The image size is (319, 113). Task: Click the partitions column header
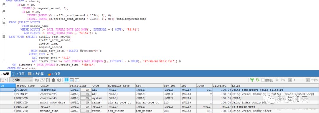tap(80, 85)
